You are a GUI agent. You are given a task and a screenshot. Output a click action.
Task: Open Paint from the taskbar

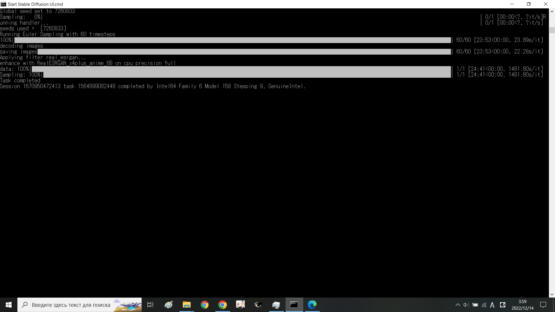click(x=169, y=305)
